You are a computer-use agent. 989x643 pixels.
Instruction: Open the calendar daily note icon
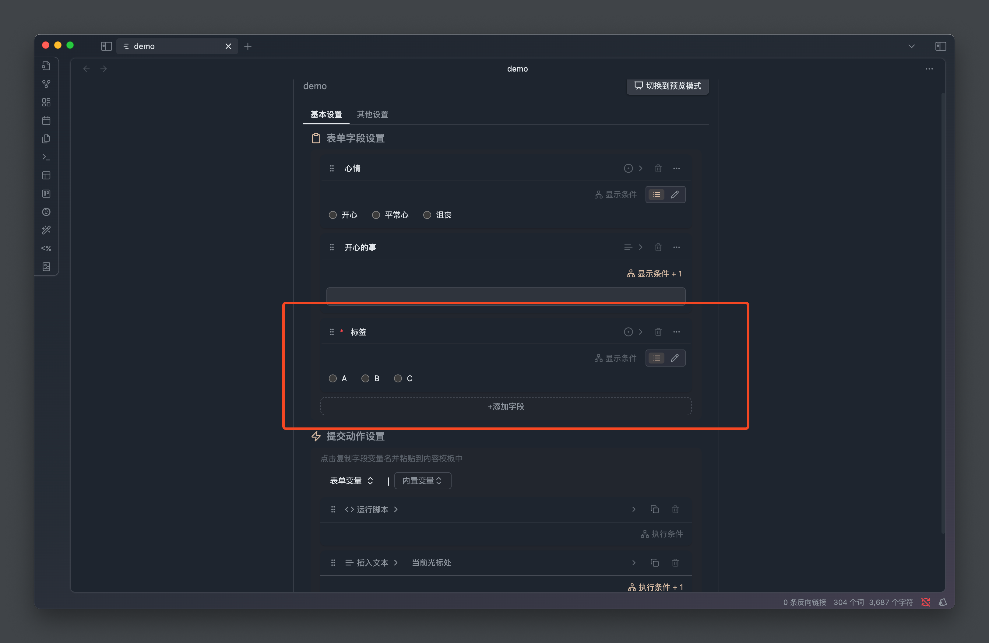pos(46,121)
